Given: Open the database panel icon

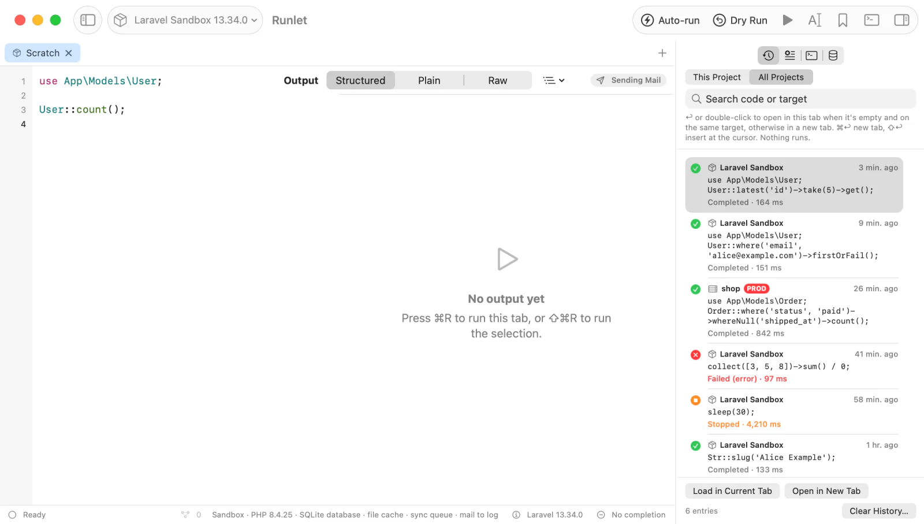Looking at the screenshot, I should (833, 55).
